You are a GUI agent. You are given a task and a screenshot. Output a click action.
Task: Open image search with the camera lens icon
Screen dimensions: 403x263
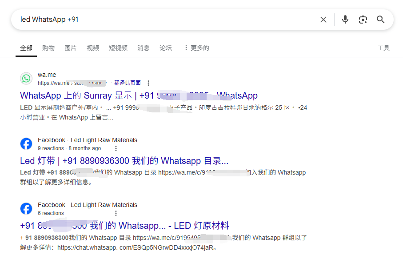363,20
